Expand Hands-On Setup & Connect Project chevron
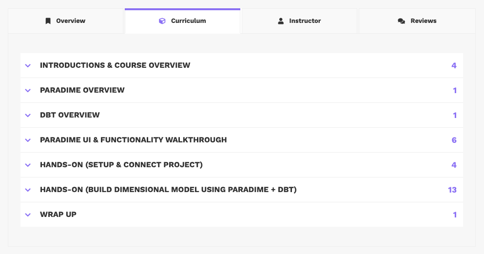This screenshot has height=254, width=484. (28, 165)
